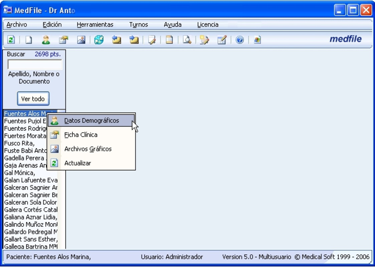
Task: Open help with the blue question mark icon
Action: pyautogui.click(x=240, y=40)
